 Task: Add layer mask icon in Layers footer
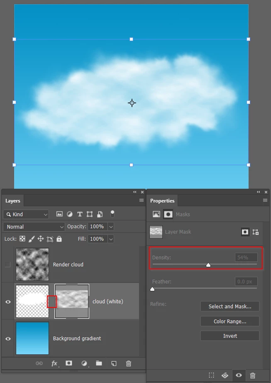pyautogui.click(x=69, y=363)
